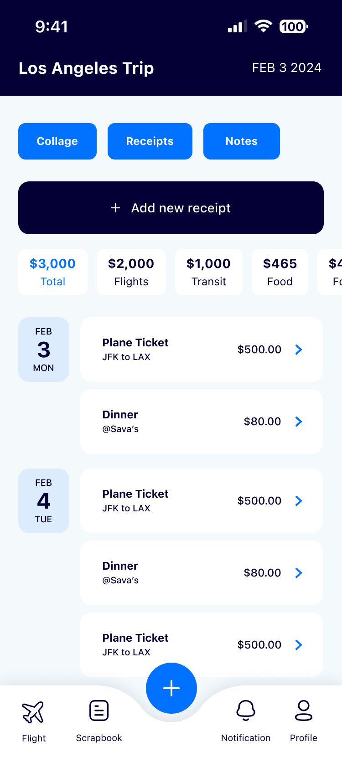Switch to the Collage tab

(57, 141)
